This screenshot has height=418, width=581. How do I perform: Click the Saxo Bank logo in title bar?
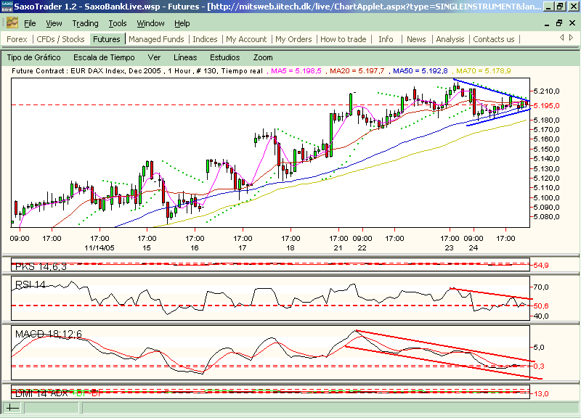pos(7,7)
